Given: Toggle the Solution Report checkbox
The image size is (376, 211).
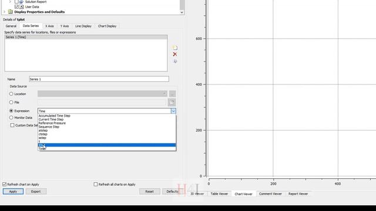Looking at the screenshot, I should [16, 2].
